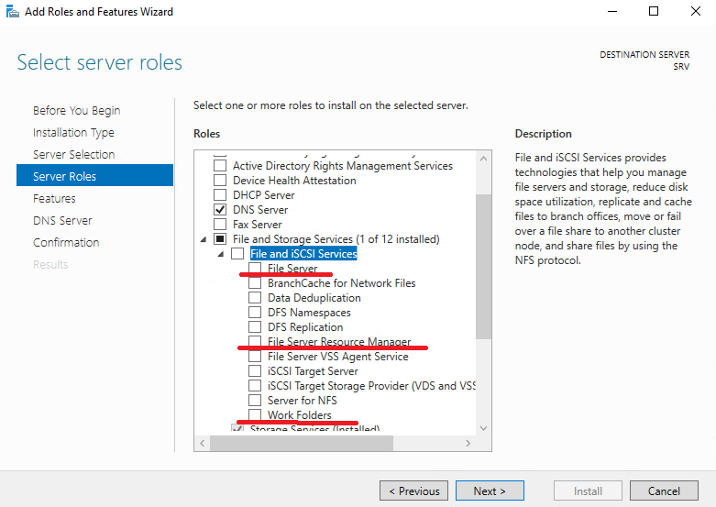Image resolution: width=716 pixels, height=507 pixels.
Task: Select the iSCSI Target Server label
Action: (313, 371)
